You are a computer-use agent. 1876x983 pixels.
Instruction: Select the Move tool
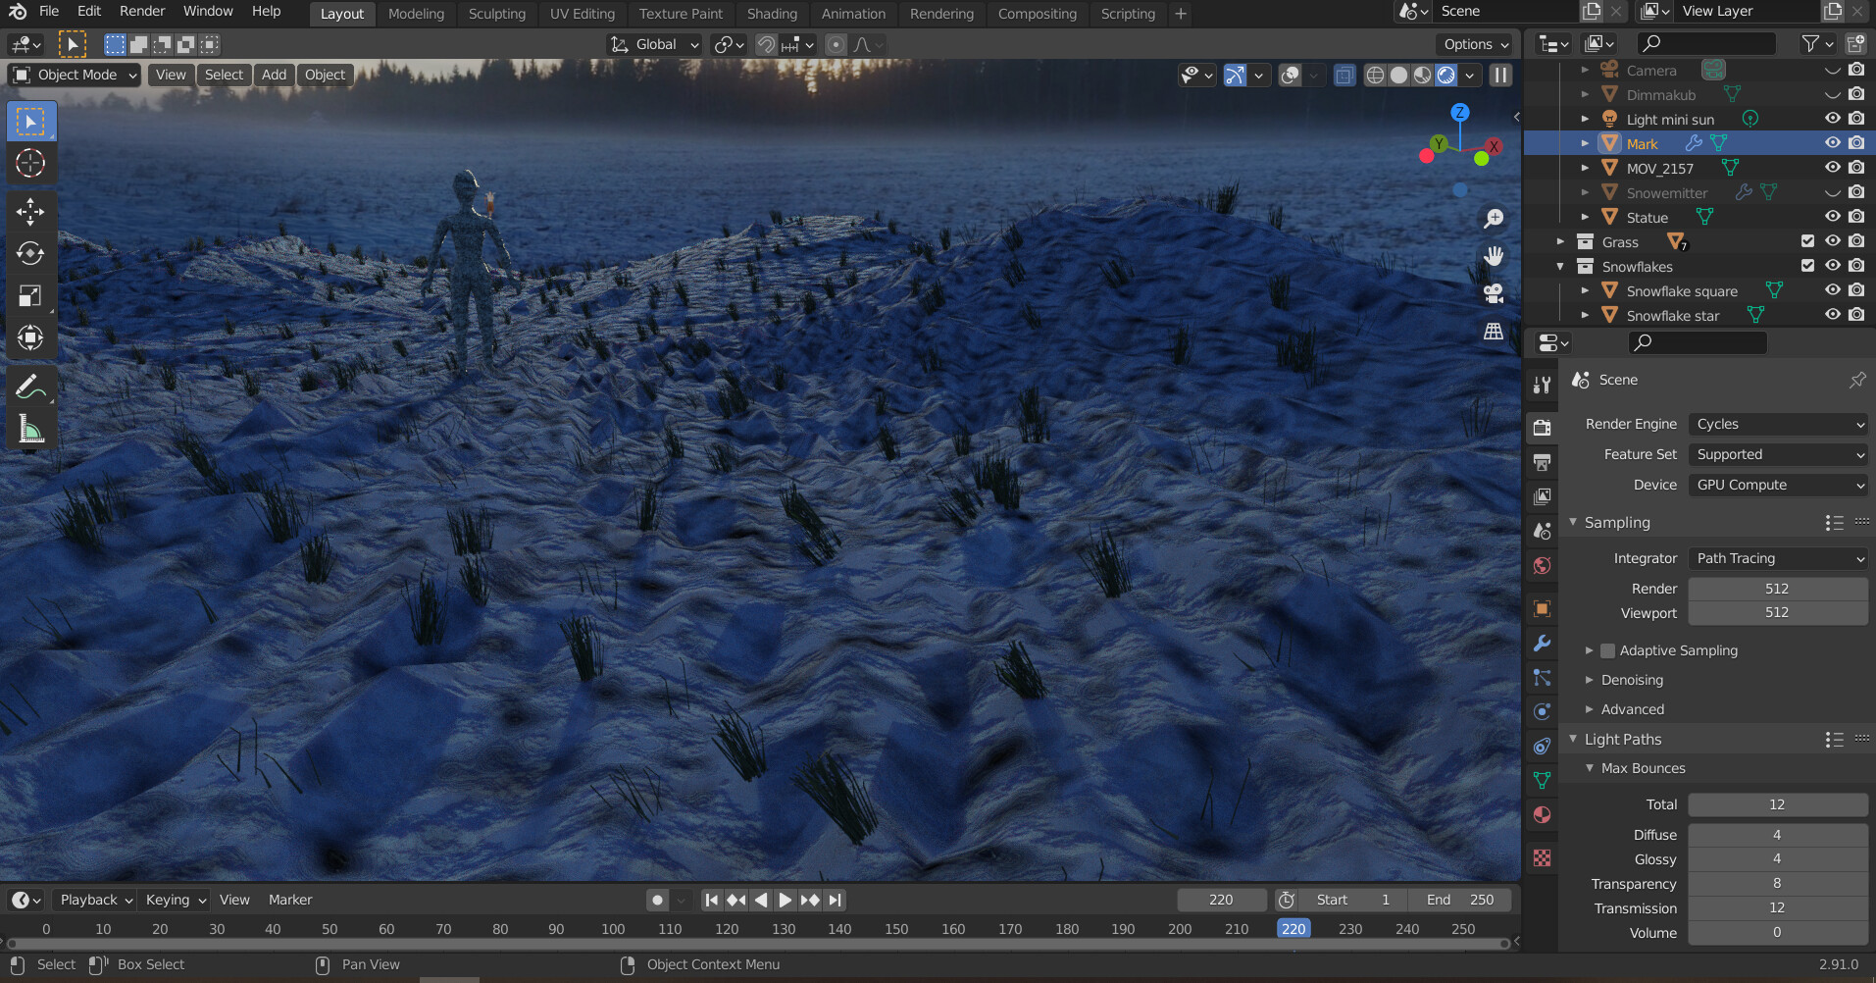[30, 211]
